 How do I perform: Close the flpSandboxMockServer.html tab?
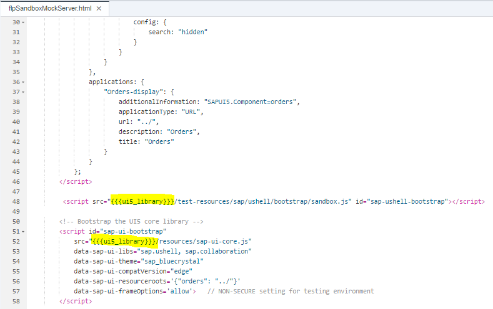pos(99,9)
